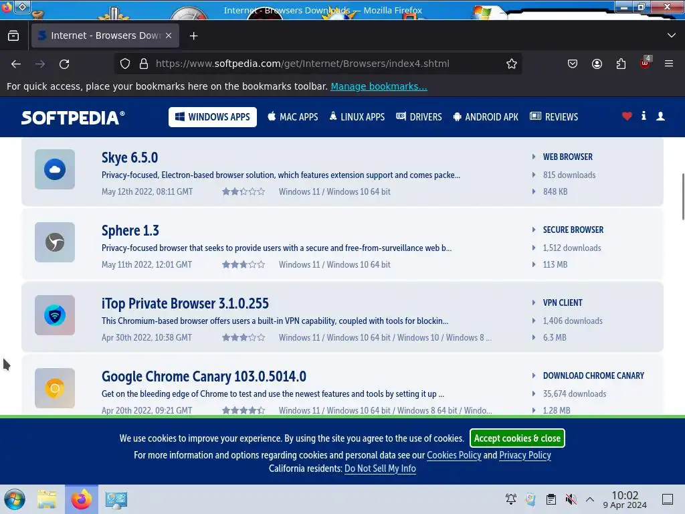Open Windows Start menu orb
This screenshot has width=685, height=514.
click(15, 499)
